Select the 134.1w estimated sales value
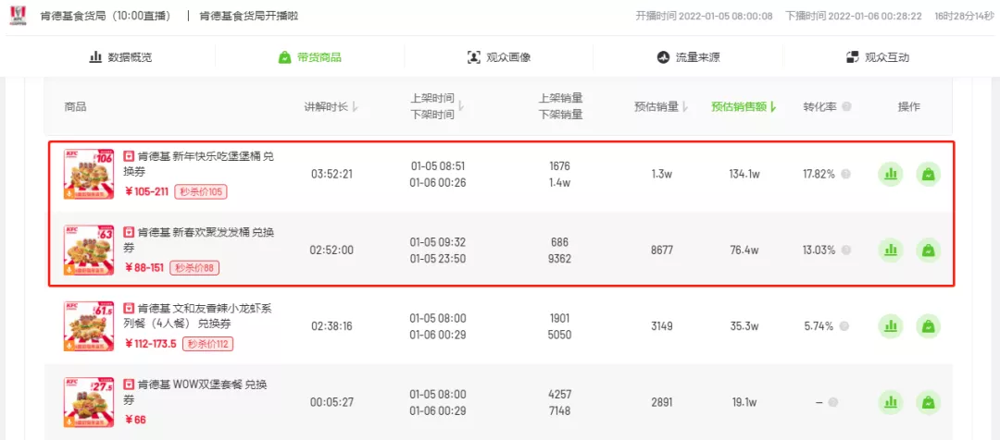 [x=744, y=175]
